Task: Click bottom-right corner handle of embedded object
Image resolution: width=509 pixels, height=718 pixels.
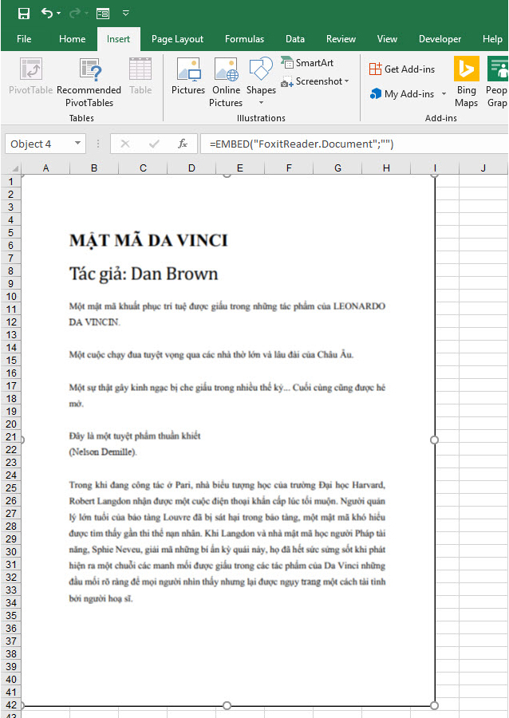Action: point(434,705)
